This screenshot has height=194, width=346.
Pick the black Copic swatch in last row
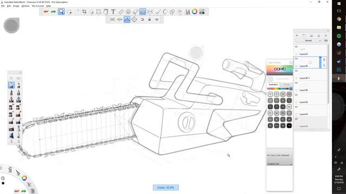(289, 126)
